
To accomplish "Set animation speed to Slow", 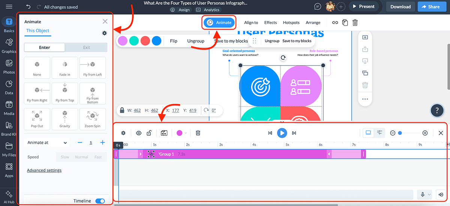I will click(65, 157).
